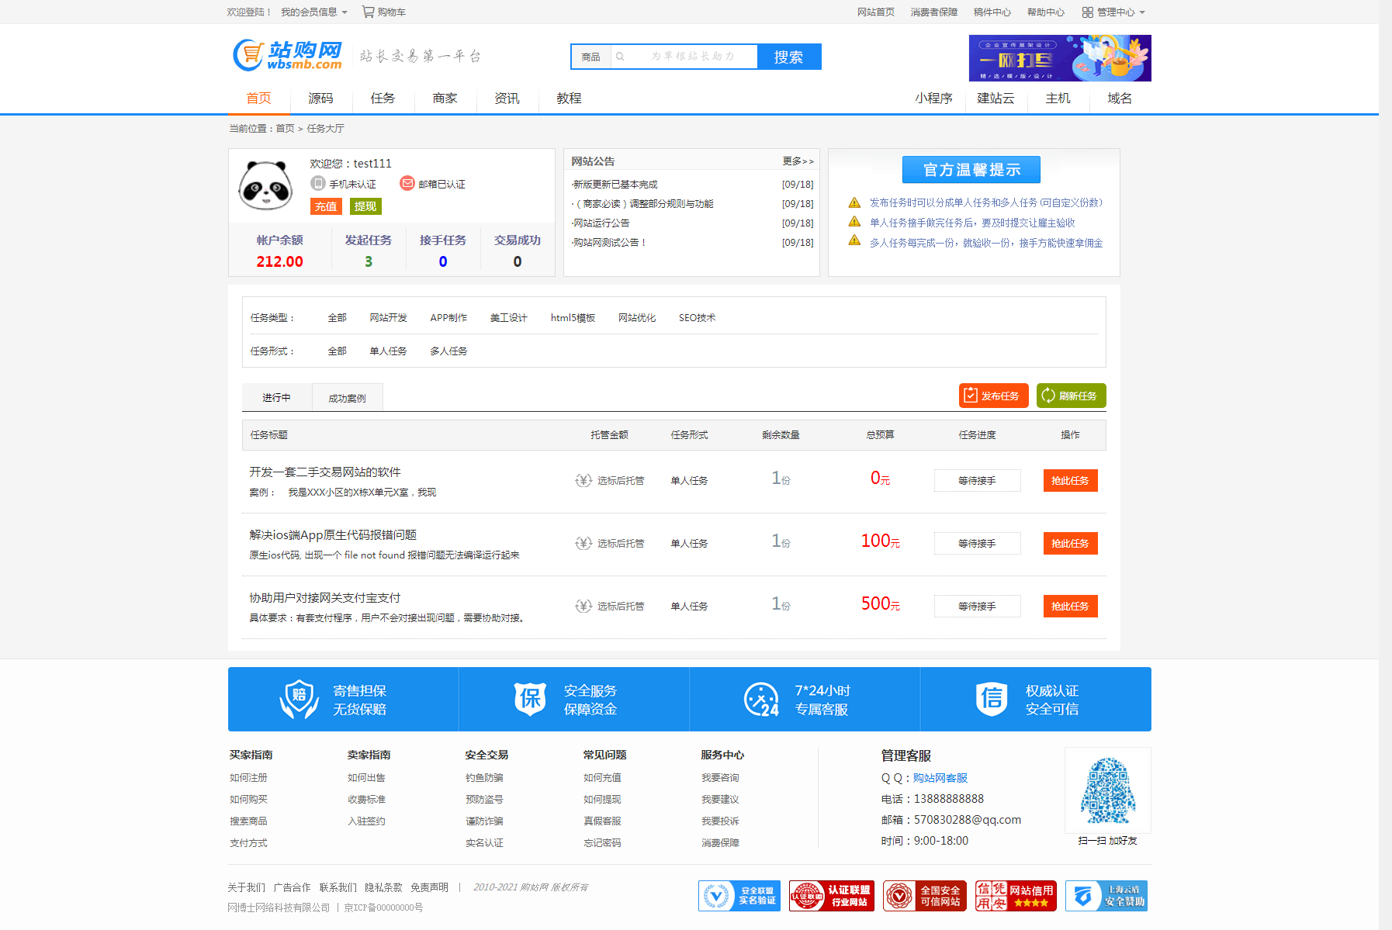Click the top-right advertisement banner
The height and width of the screenshot is (930, 1392).
pyautogui.click(x=1060, y=57)
